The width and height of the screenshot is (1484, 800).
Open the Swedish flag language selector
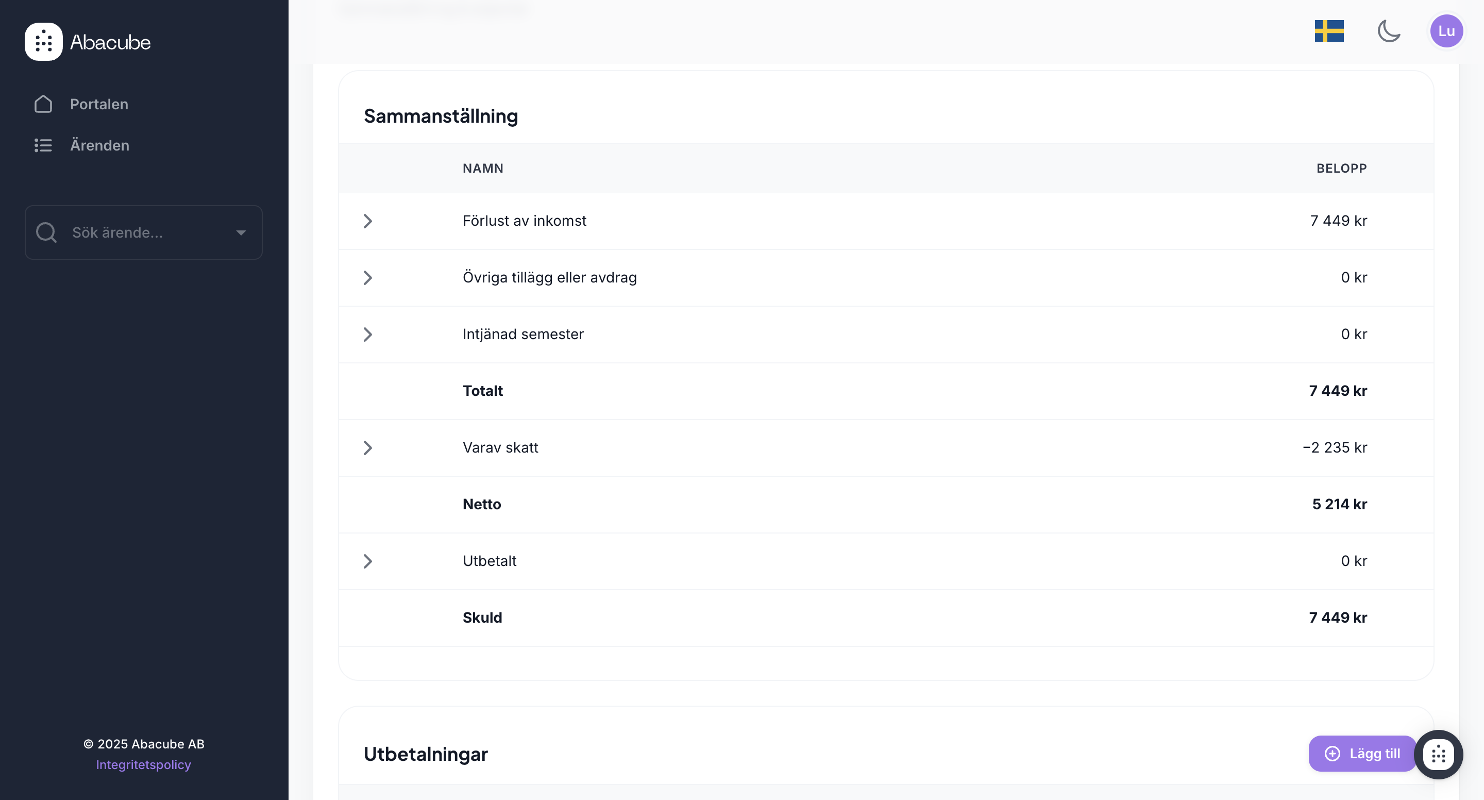[1329, 31]
